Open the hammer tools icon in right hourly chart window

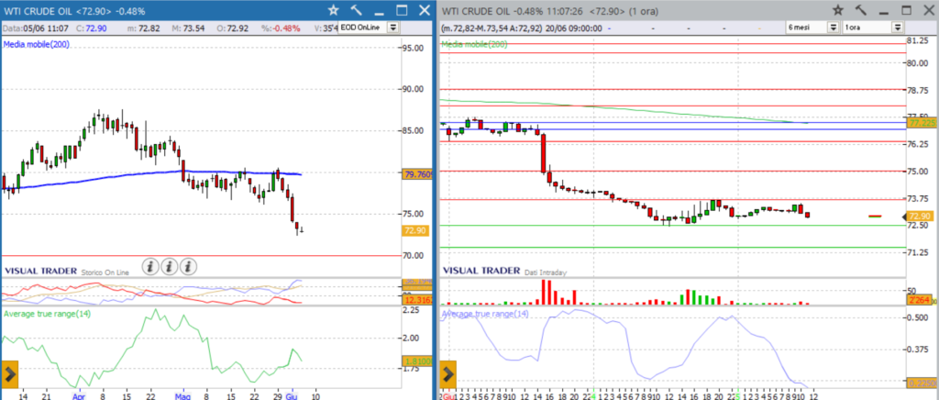click(861, 10)
